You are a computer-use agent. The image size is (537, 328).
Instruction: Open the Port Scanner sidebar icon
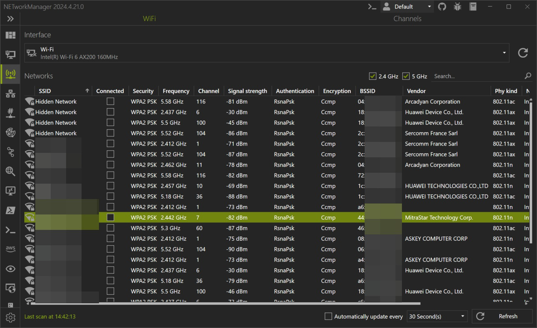10,113
